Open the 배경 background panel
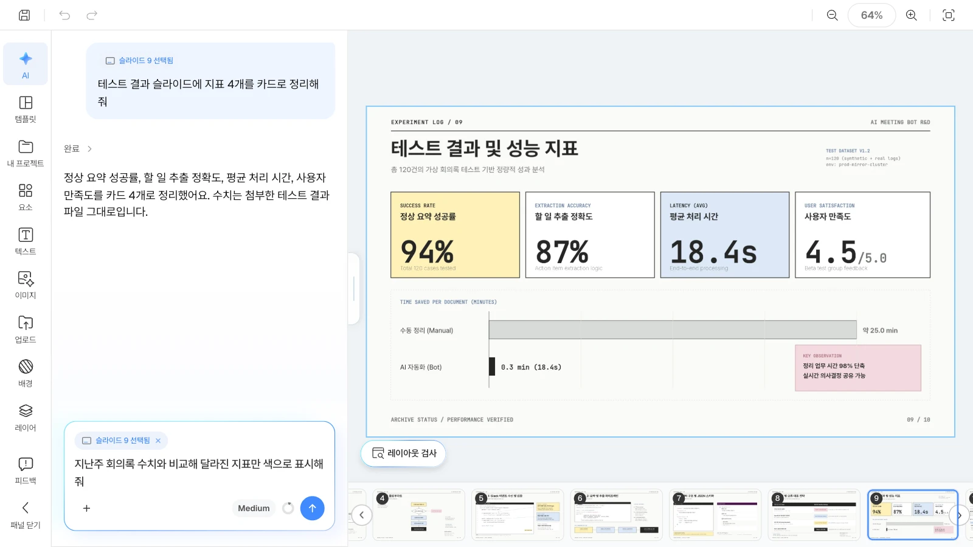The image size is (973, 547). [26, 373]
